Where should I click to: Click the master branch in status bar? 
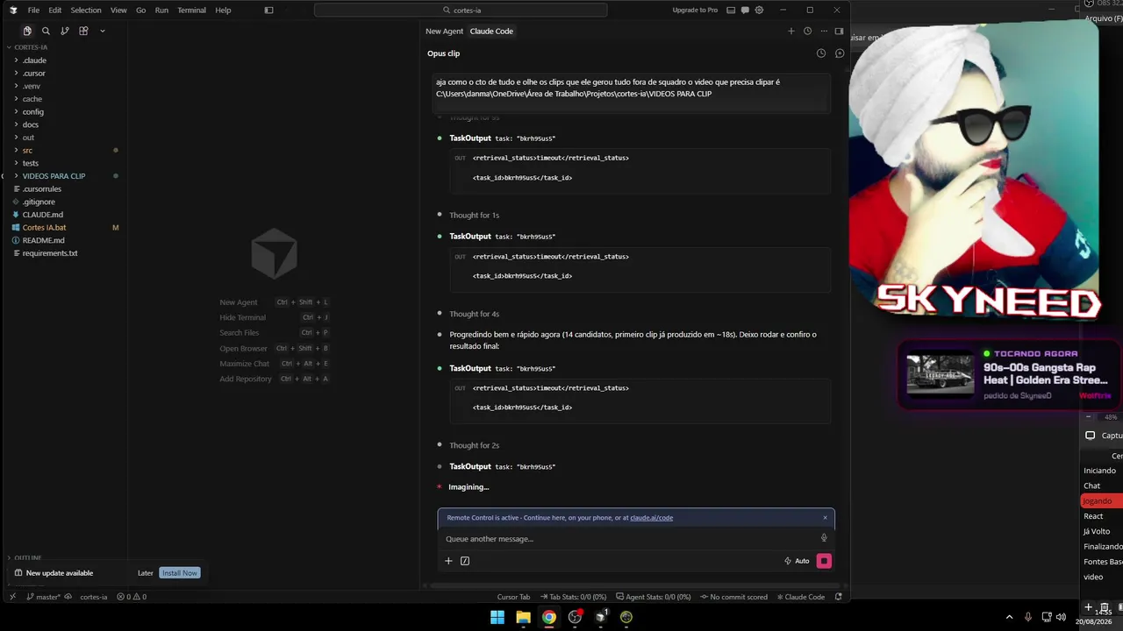pyautogui.click(x=44, y=597)
